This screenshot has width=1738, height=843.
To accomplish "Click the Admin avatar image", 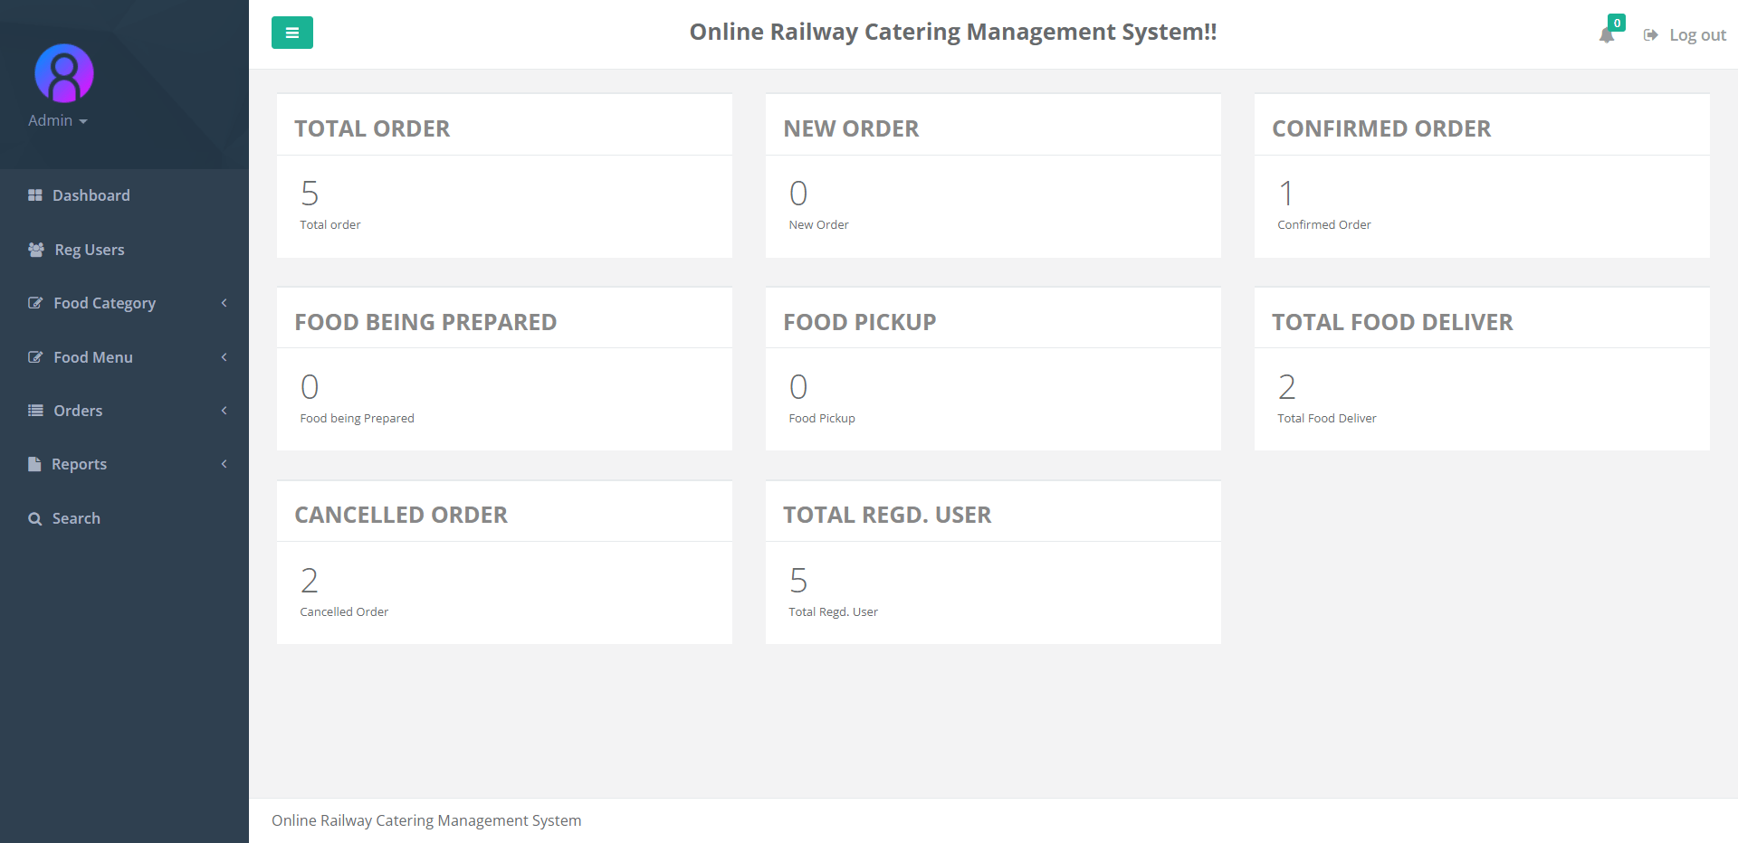I will pos(62,73).
